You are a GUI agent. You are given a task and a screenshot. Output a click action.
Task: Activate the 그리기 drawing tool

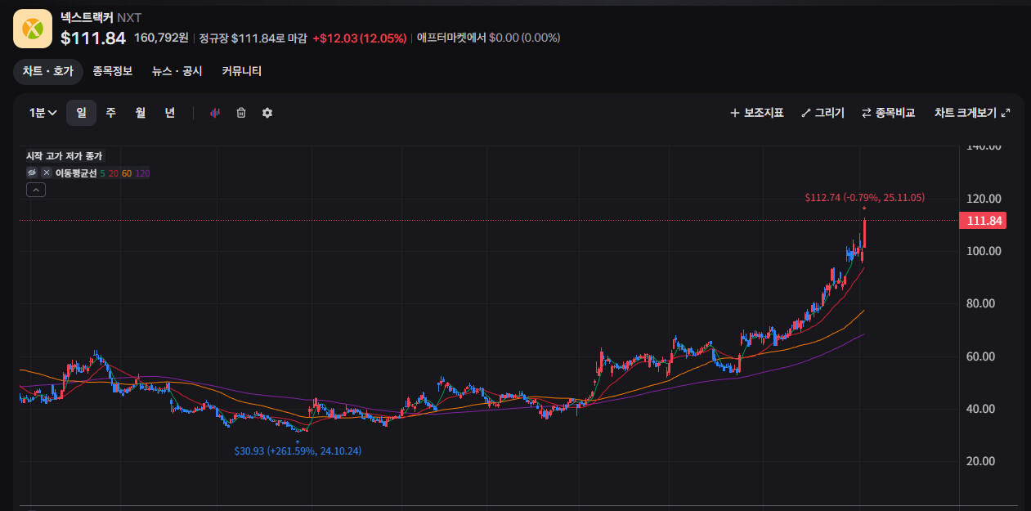pyautogui.click(x=823, y=113)
